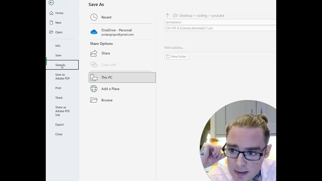Click the New document icon
Screen dimensions: 322x181
click(51, 23)
